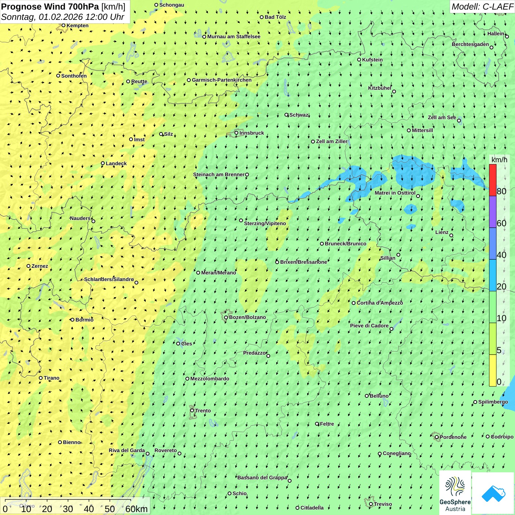This screenshot has width=515, height=515.
Task: Click the 'Modell: C-LAEF' label
Action: tap(482, 7)
